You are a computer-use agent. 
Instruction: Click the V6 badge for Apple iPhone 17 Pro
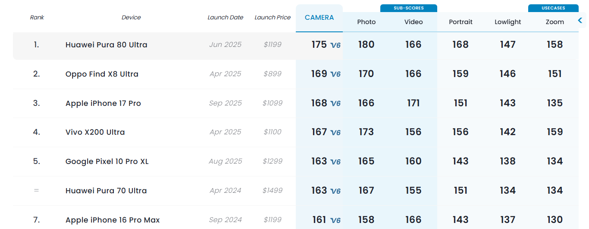pos(335,104)
